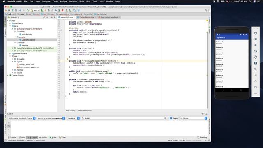The height and width of the screenshot is (148, 263).
Task: Expand the drawable folder
Action: (13, 59)
